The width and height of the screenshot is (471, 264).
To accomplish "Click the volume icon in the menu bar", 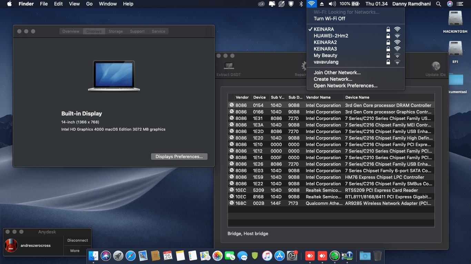I will click(x=332, y=4).
